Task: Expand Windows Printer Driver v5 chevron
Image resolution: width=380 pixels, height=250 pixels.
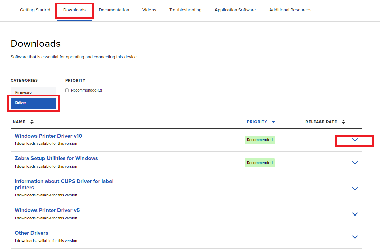Action: point(355,214)
